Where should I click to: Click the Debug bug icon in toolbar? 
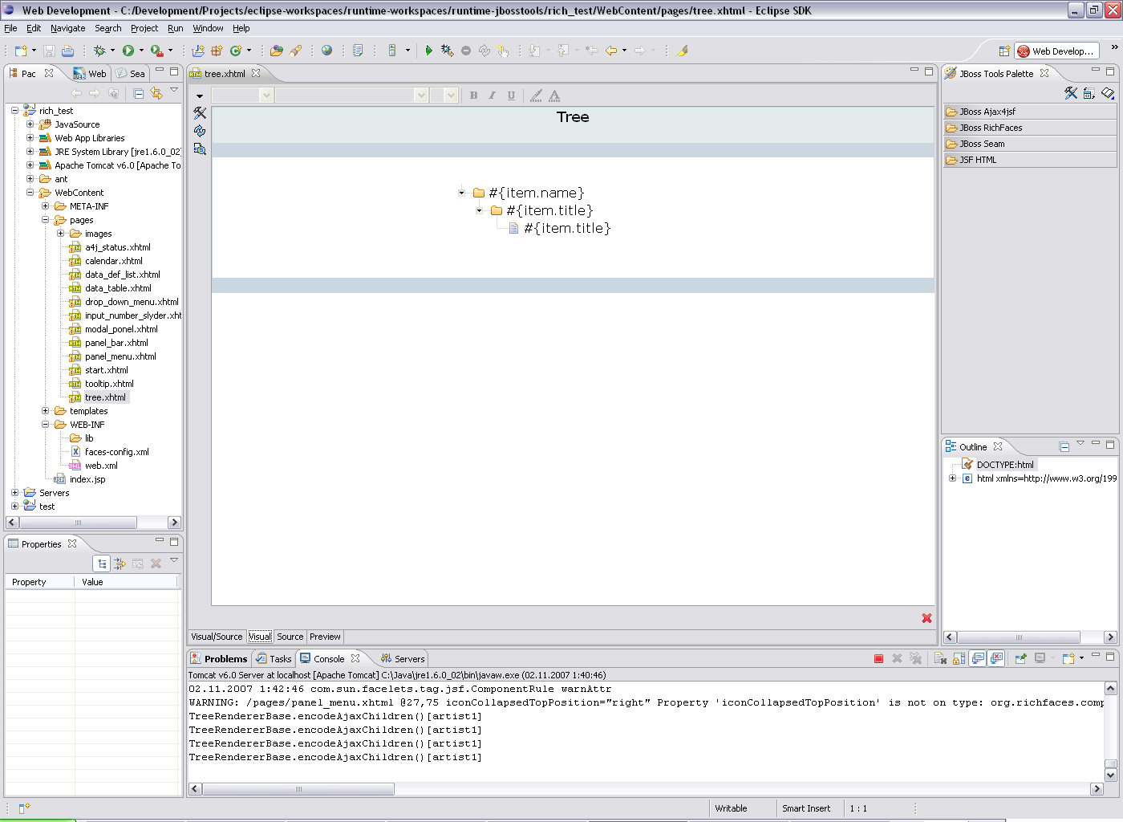[x=99, y=51]
